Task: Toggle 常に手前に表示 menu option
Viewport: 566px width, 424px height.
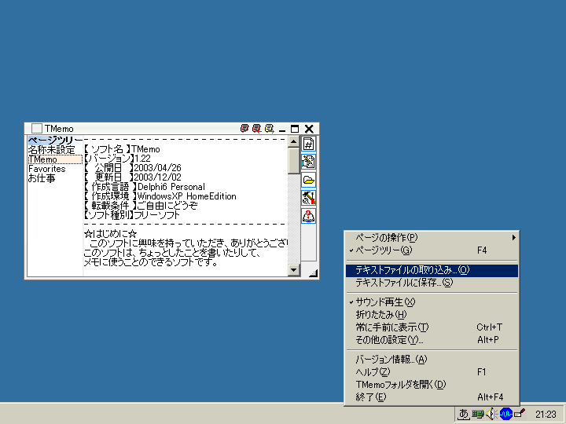Action: (x=432, y=327)
